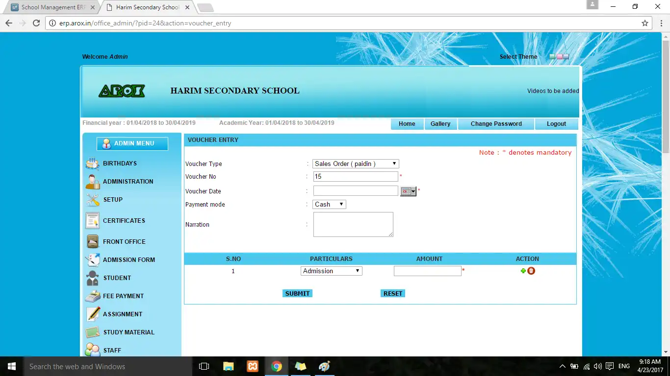Screen dimensions: 670x376
Task: Open the Payment mode dropdown
Action: click(329, 204)
